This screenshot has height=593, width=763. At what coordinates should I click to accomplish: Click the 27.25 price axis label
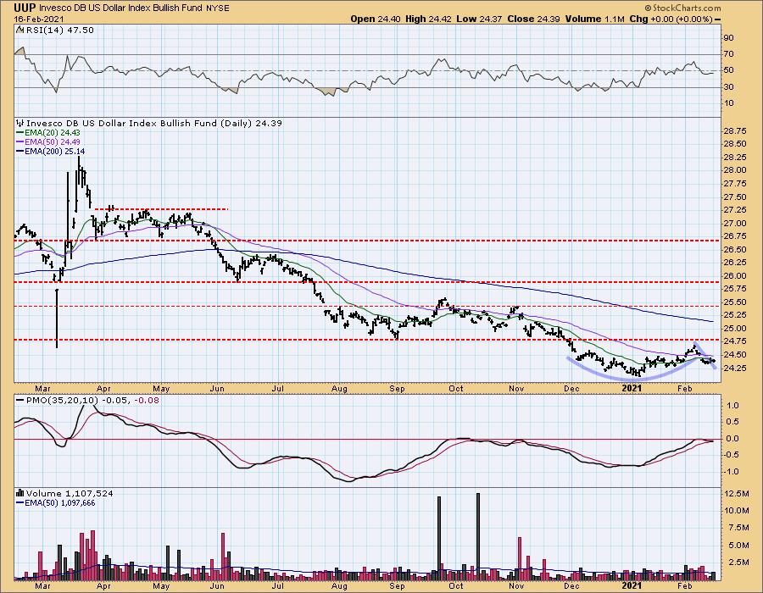tap(735, 210)
